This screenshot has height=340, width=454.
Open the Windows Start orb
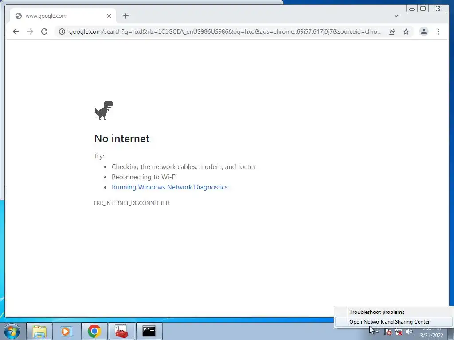pos(12,331)
